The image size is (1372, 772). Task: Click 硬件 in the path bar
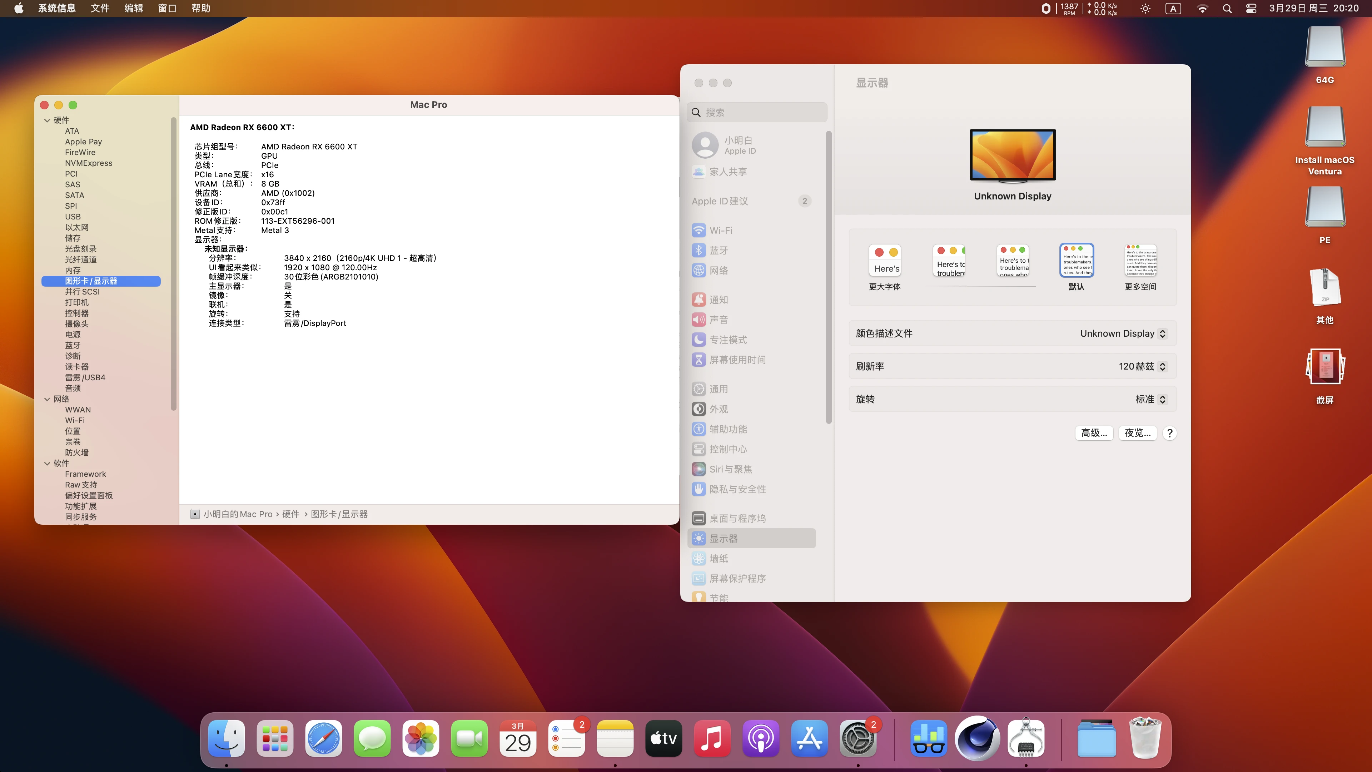click(x=291, y=514)
